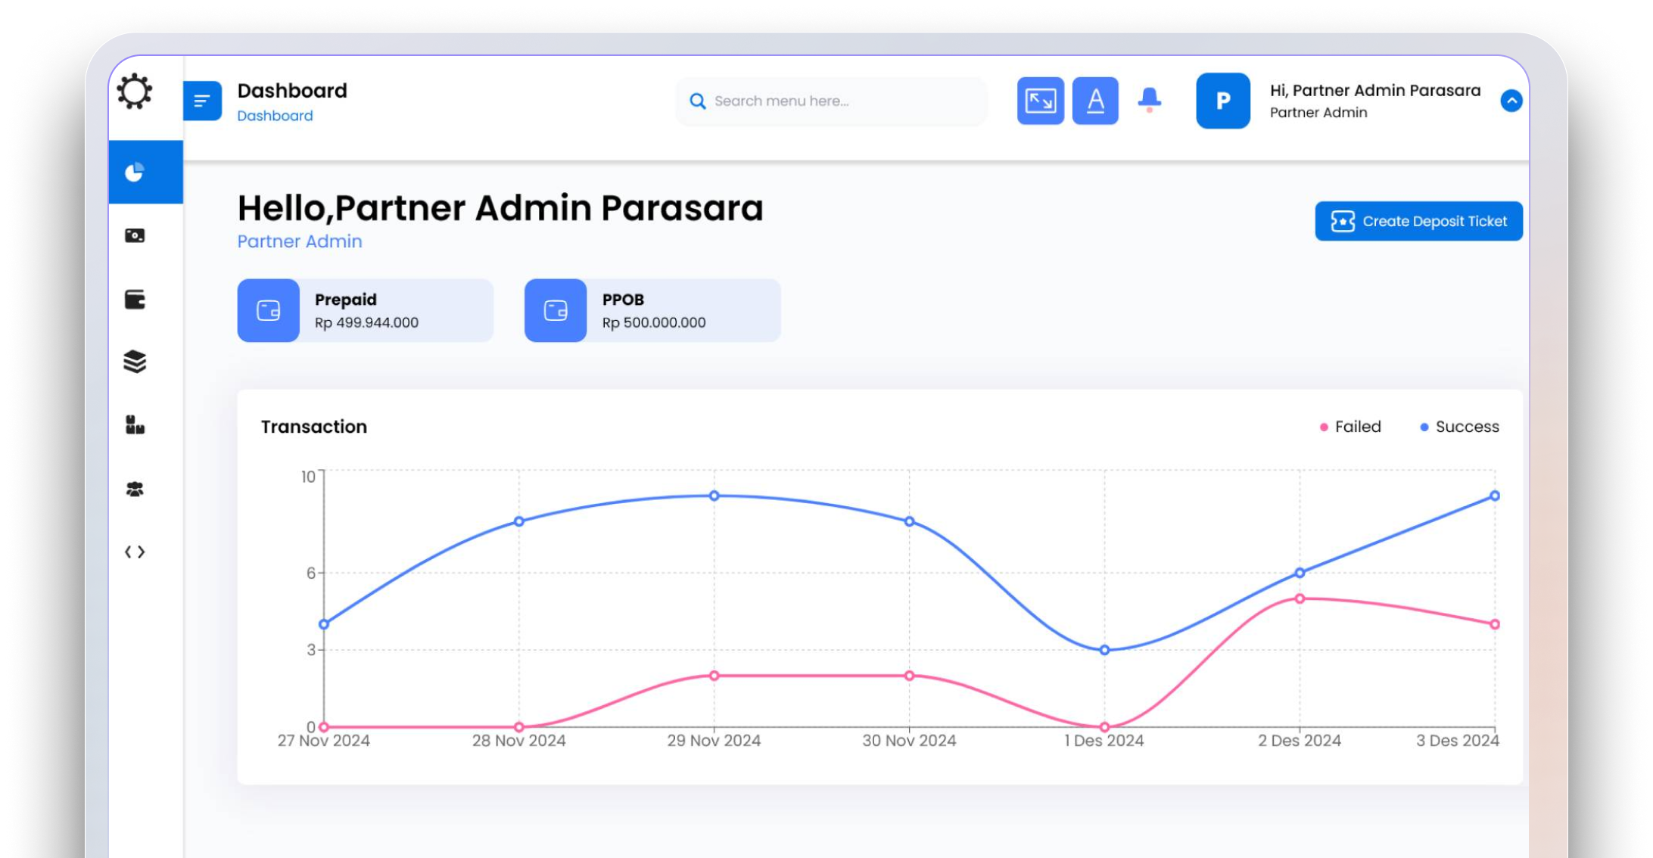This screenshot has height=858, width=1653.
Task: Click the font size 'A' button
Action: point(1095,101)
